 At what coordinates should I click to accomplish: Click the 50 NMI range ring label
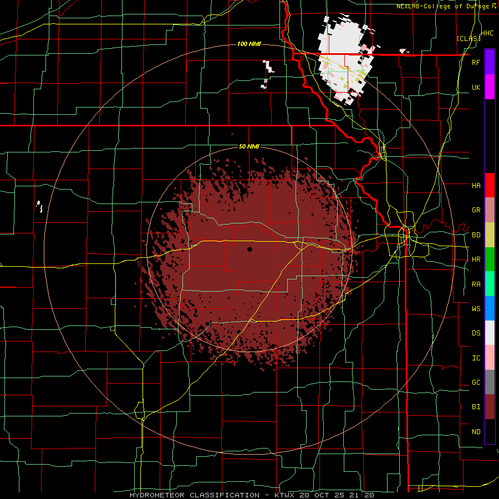coord(249,146)
